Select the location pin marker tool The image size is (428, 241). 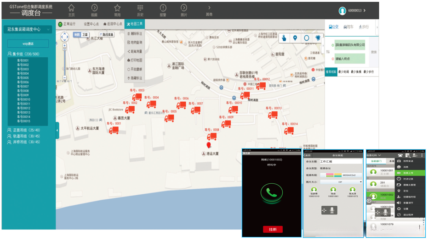(x=295, y=38)
